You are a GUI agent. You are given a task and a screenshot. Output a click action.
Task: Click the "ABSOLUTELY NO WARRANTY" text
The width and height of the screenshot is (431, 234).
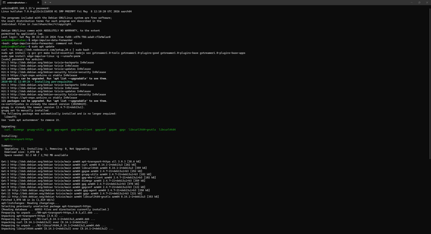coord(60,31)
